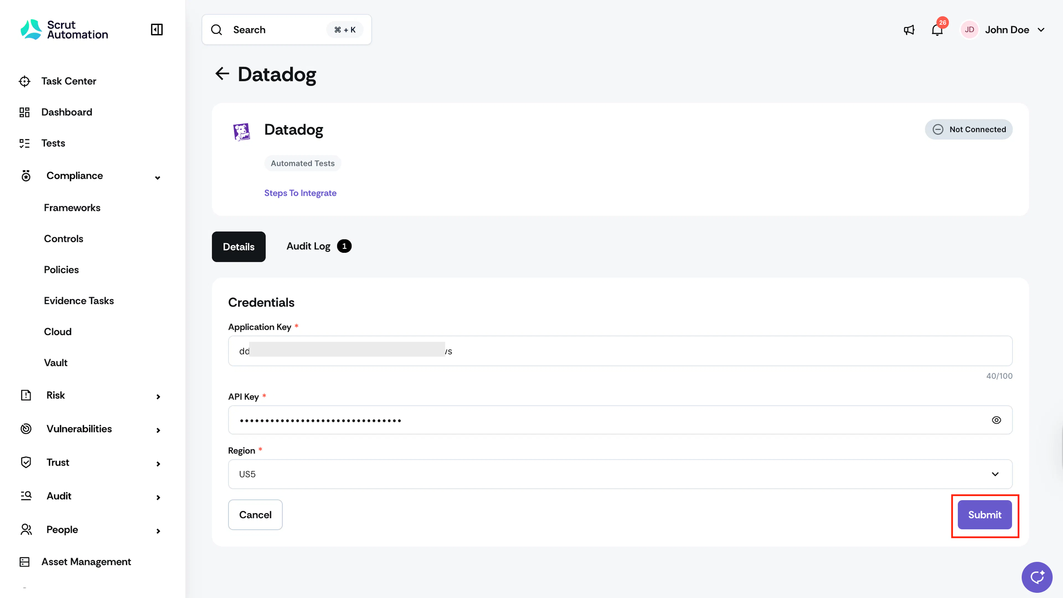
Task: Open announcements megaphone icon
Action: 909,30
